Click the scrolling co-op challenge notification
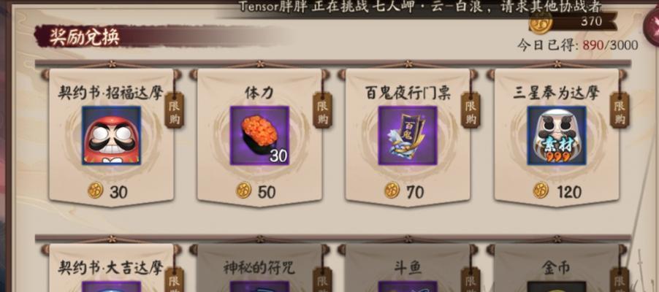The image size is (659, 292). pos(420,7)
